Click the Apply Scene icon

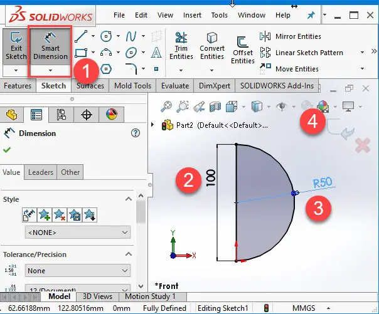(323, 107)
